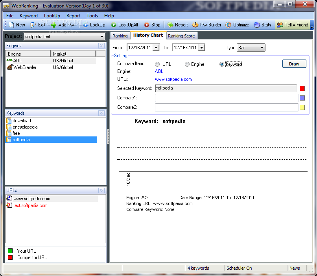Click the LookUp toolbar icon
317x276 pixels.
(x=85, y=25)
